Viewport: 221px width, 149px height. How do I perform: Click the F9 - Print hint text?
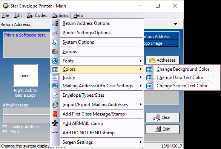11,132
